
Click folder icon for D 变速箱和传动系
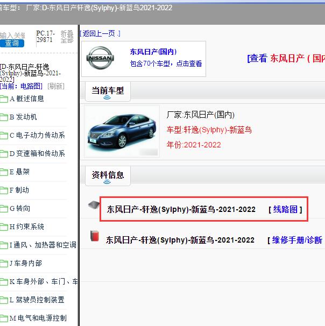4,154
